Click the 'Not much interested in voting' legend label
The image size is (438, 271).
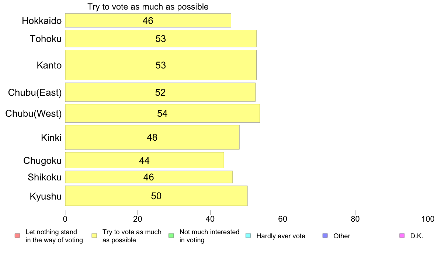coord(209,236)
